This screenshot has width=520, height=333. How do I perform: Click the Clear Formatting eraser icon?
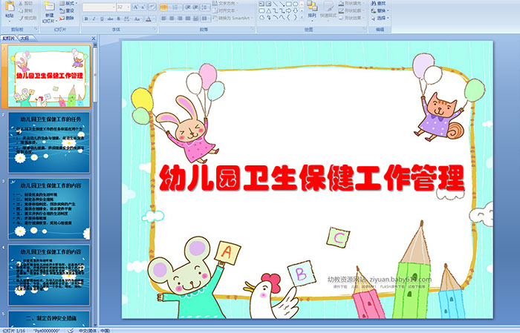point(152,7)
